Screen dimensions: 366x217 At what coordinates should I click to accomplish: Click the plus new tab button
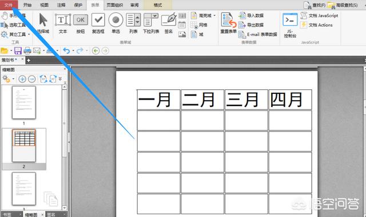[x=29, y=60]
